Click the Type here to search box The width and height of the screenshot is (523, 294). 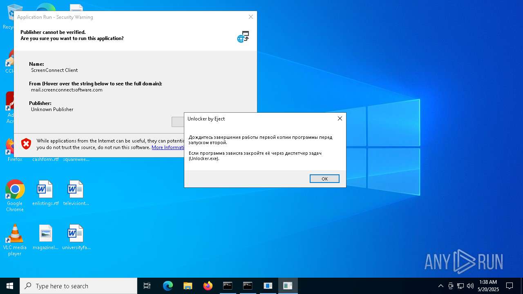click(x=78, y=286)
